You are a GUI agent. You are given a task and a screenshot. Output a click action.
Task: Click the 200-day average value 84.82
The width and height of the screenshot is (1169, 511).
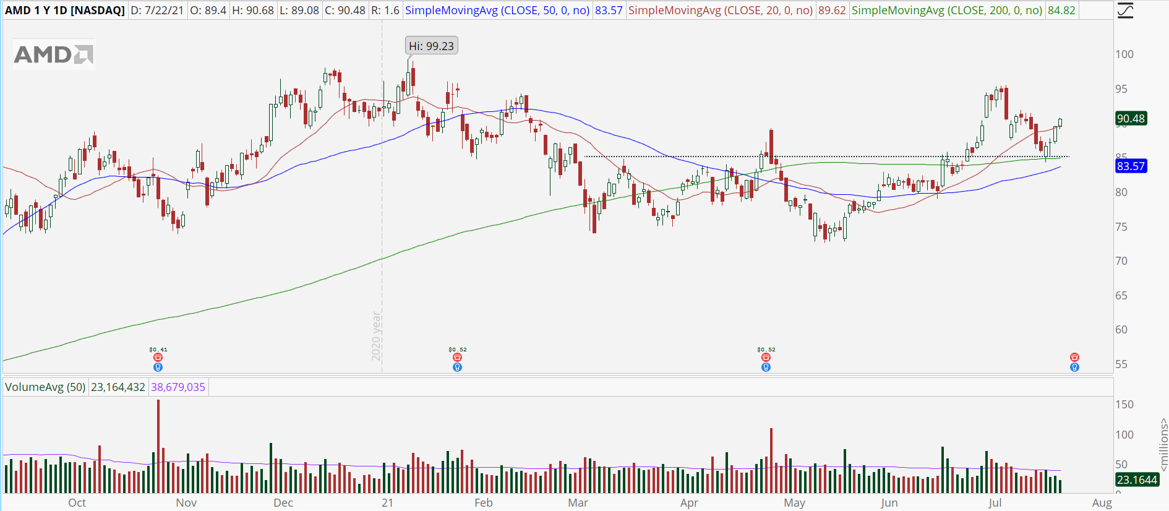pyautogui.click(x=1061, y=11)
